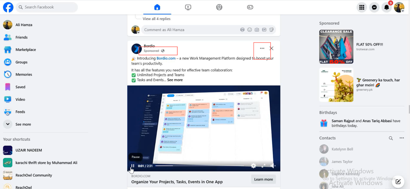Screen dimensions: 410x189
Task: Search contacts with magnifier icon
Action: click(x=391, y=138)
